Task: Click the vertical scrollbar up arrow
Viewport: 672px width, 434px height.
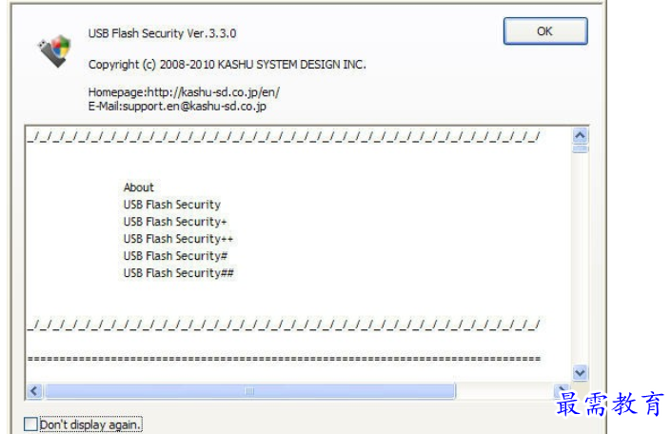Action: click(x=580, y=136)
